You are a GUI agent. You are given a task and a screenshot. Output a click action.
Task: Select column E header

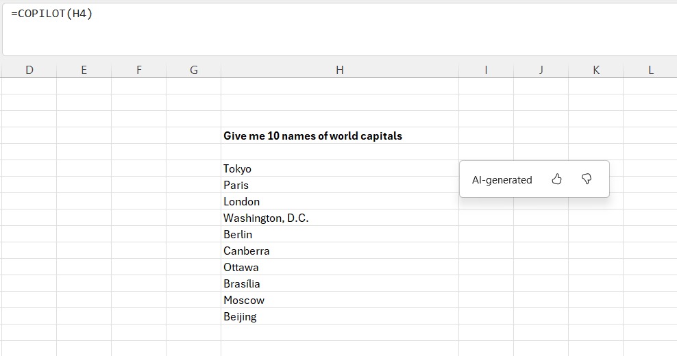tap(84, 70)
